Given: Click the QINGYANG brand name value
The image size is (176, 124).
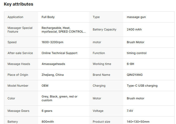Looking at the screenshot, I should (x=134, y=75).
